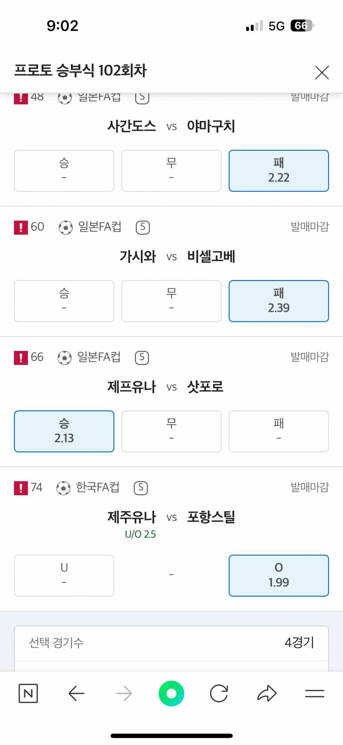Select 무 for 가시와 vs 비셀고베
The height and width of the screenshot is (745, 343).
point(171,301)
